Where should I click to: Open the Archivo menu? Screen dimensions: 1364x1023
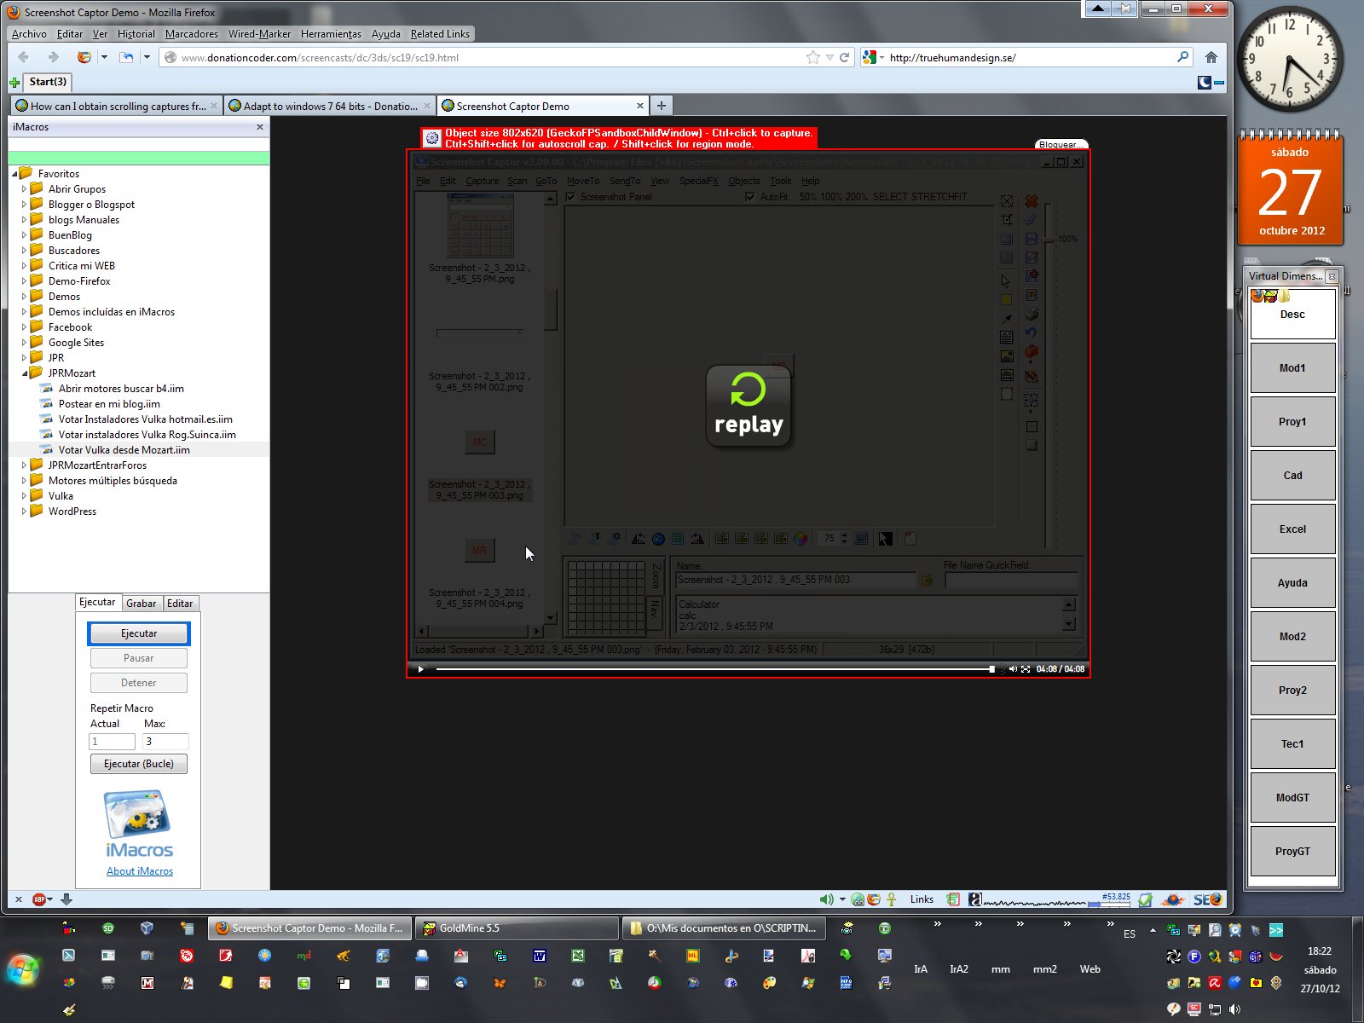point(29,34)
